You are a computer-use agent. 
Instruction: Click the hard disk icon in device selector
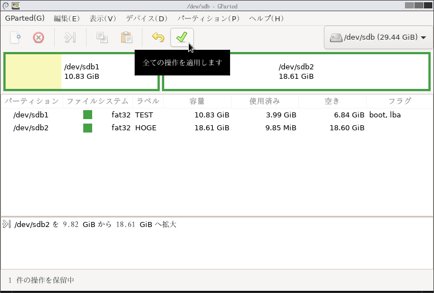pos(336,37)
